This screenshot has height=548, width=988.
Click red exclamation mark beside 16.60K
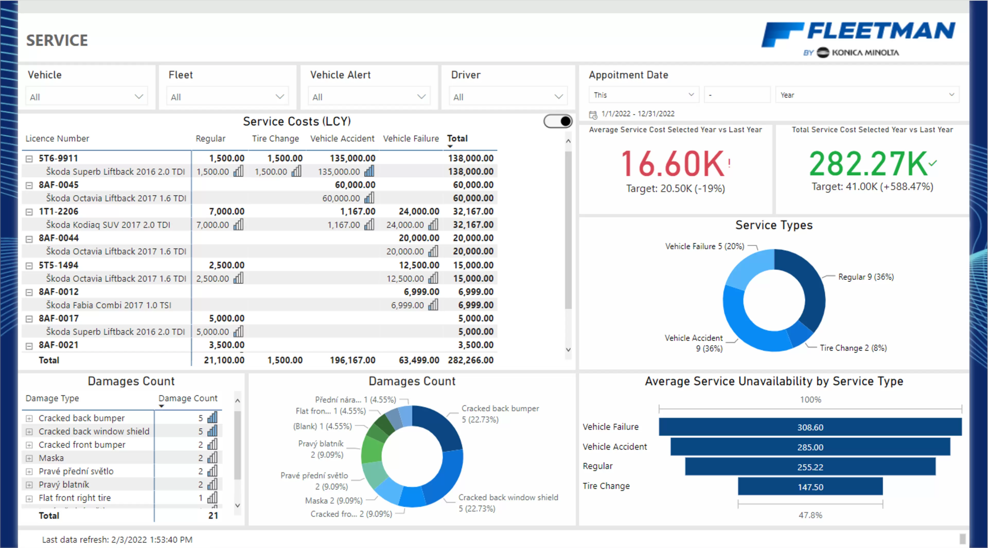coord(729,163)
